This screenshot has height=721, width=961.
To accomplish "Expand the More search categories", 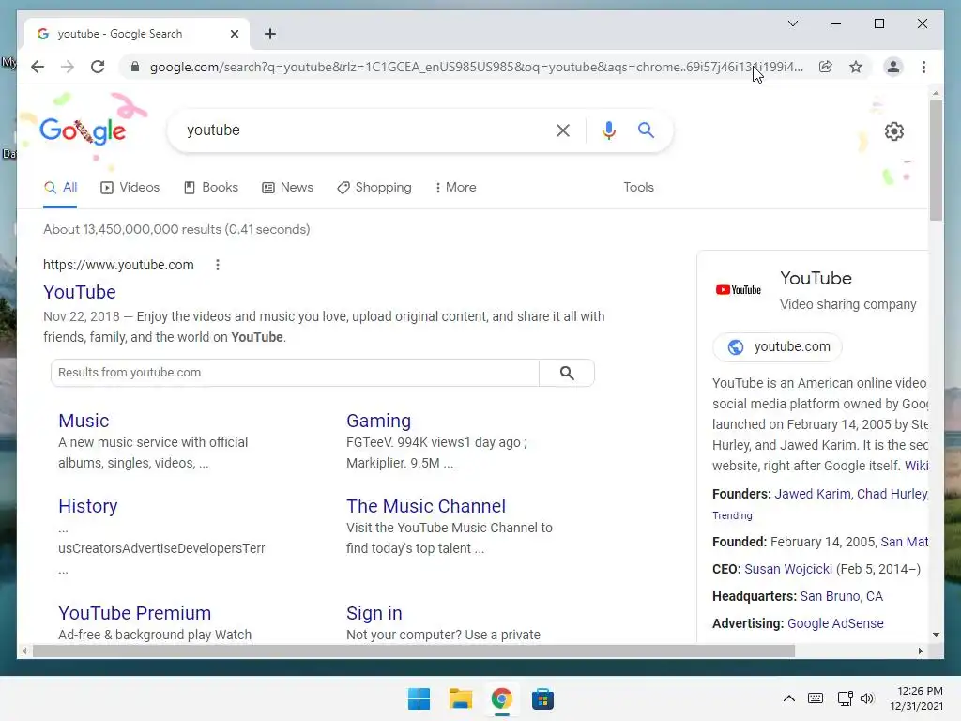I will pos(455,188).
